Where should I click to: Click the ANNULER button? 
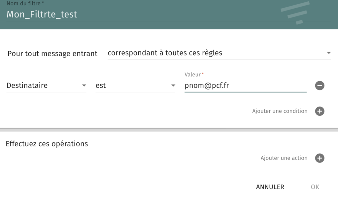pos(270,187)
